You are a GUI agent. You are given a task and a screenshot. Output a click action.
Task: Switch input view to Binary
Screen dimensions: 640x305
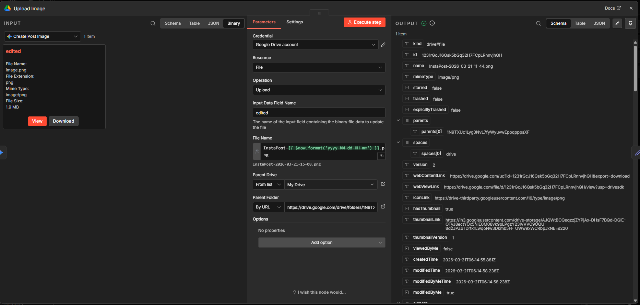(x=234, y=23)
